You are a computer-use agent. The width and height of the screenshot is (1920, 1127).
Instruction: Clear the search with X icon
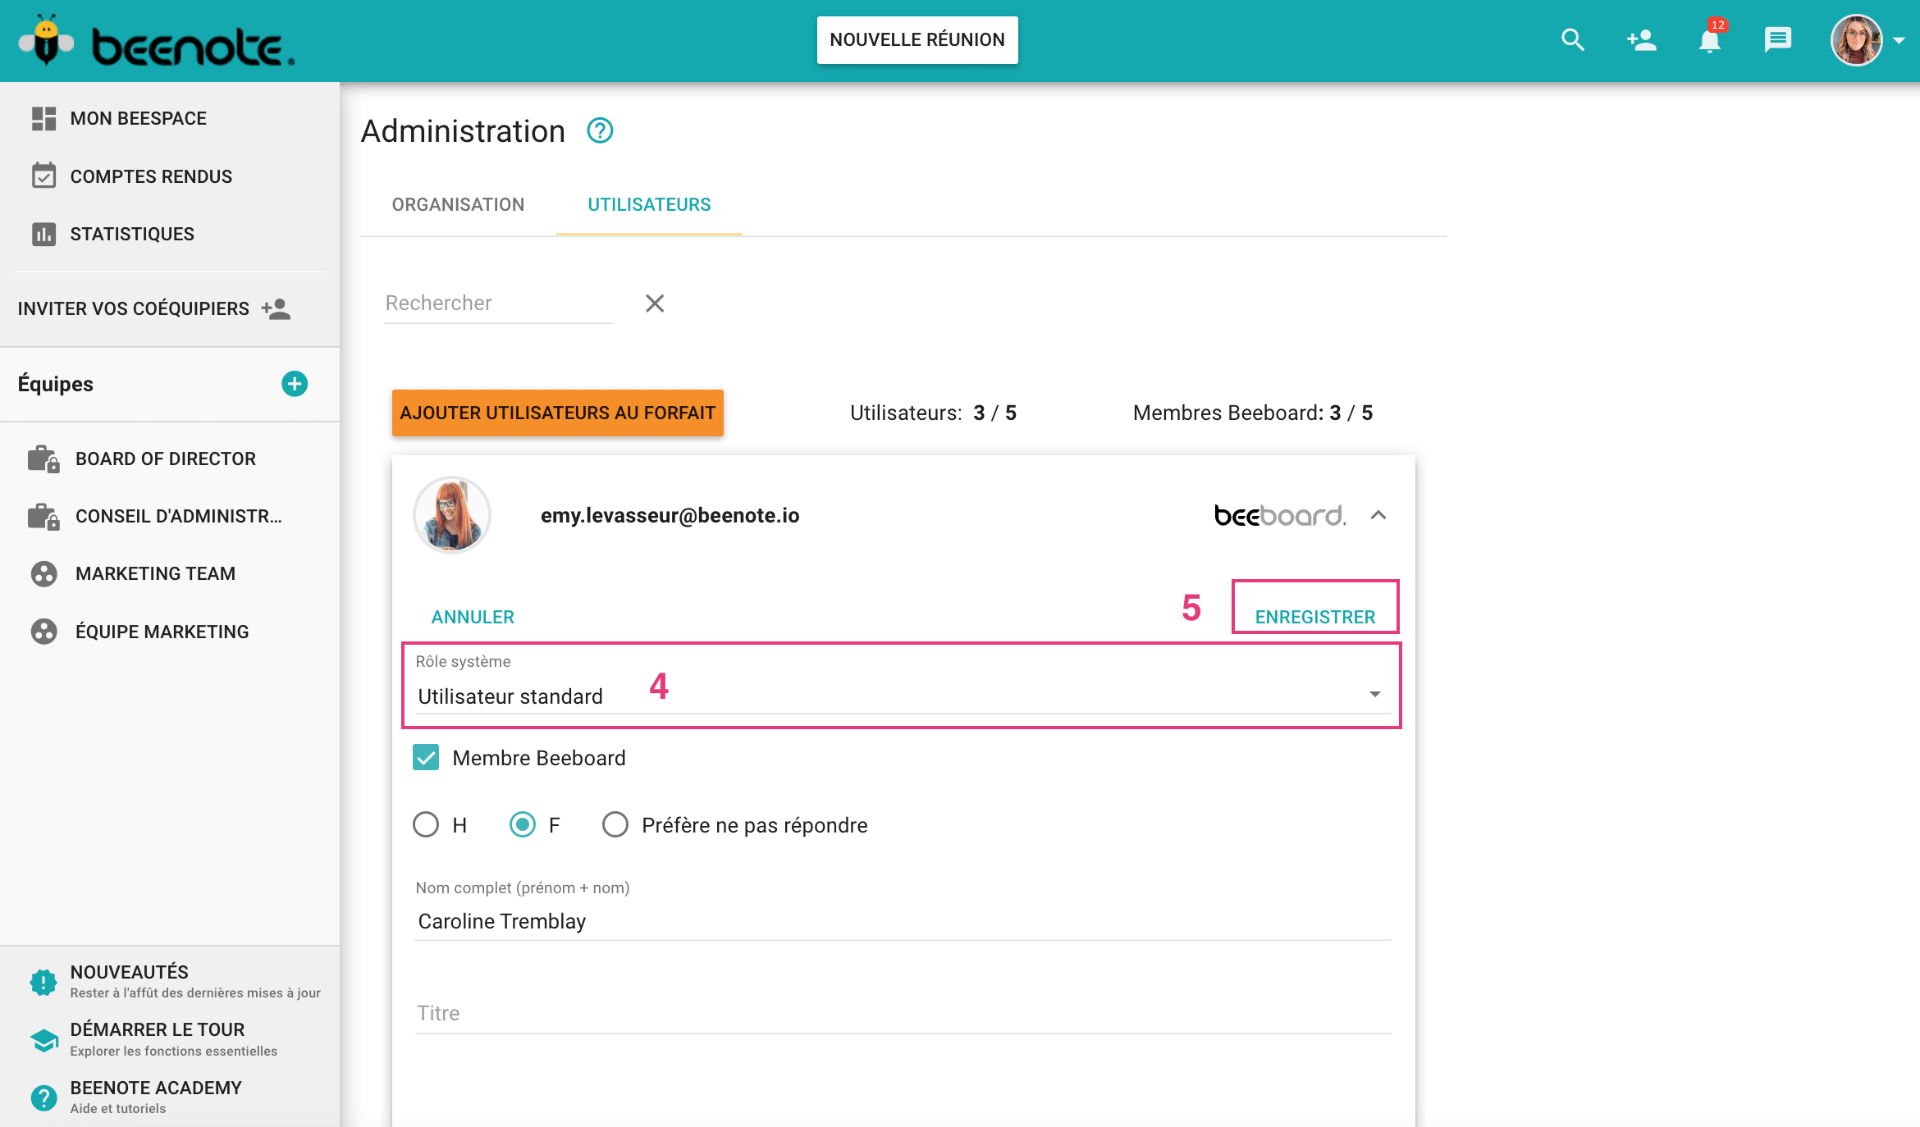coord(654,303)
